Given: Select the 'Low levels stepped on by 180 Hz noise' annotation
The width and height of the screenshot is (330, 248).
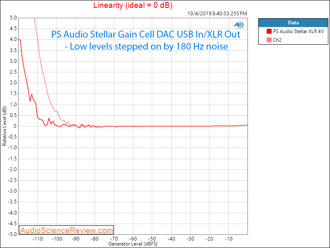Looking at the screenshot, I should pos(146,46).
